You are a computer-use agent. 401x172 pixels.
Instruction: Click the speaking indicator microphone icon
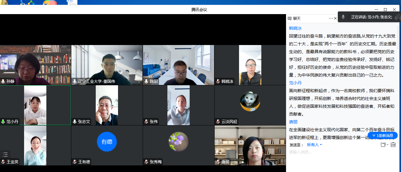(343, 17)
